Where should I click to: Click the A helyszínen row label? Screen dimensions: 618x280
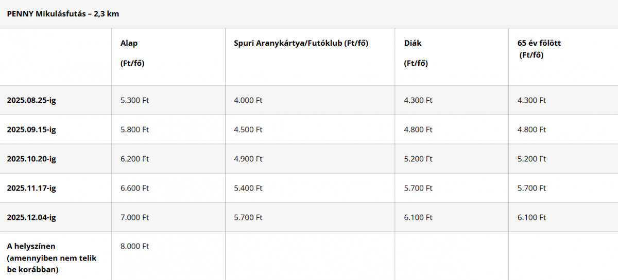pos(51,257)
